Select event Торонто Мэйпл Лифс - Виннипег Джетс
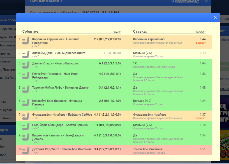Image resolution: width=229 pixels, height=164 pixels. (x=60, y=87)
